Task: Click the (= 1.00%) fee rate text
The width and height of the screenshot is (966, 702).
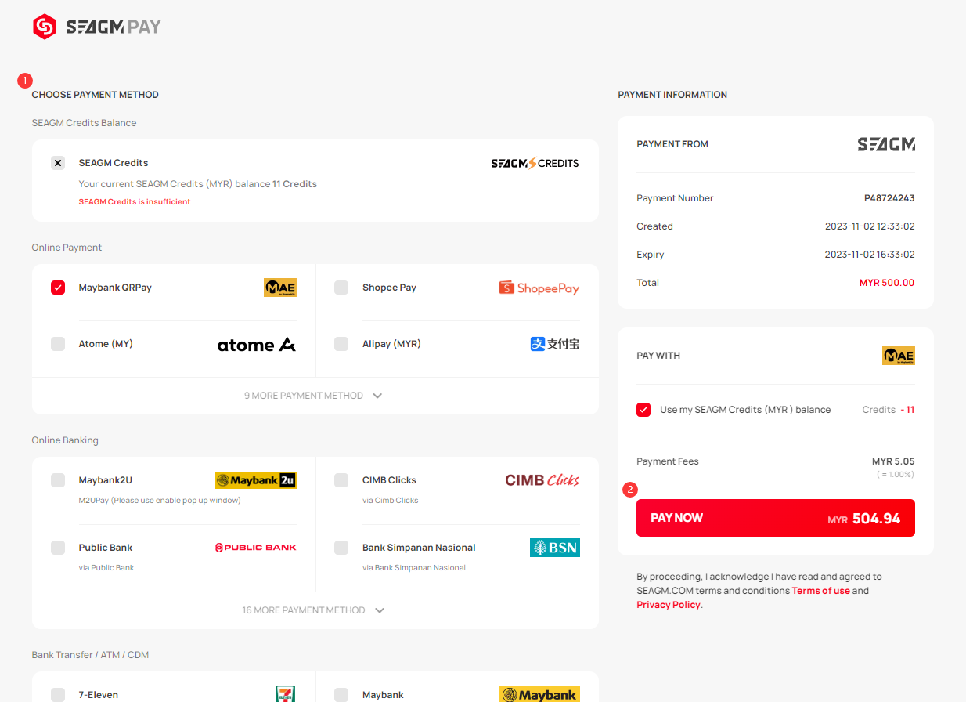Action: (x=895, y=475)
